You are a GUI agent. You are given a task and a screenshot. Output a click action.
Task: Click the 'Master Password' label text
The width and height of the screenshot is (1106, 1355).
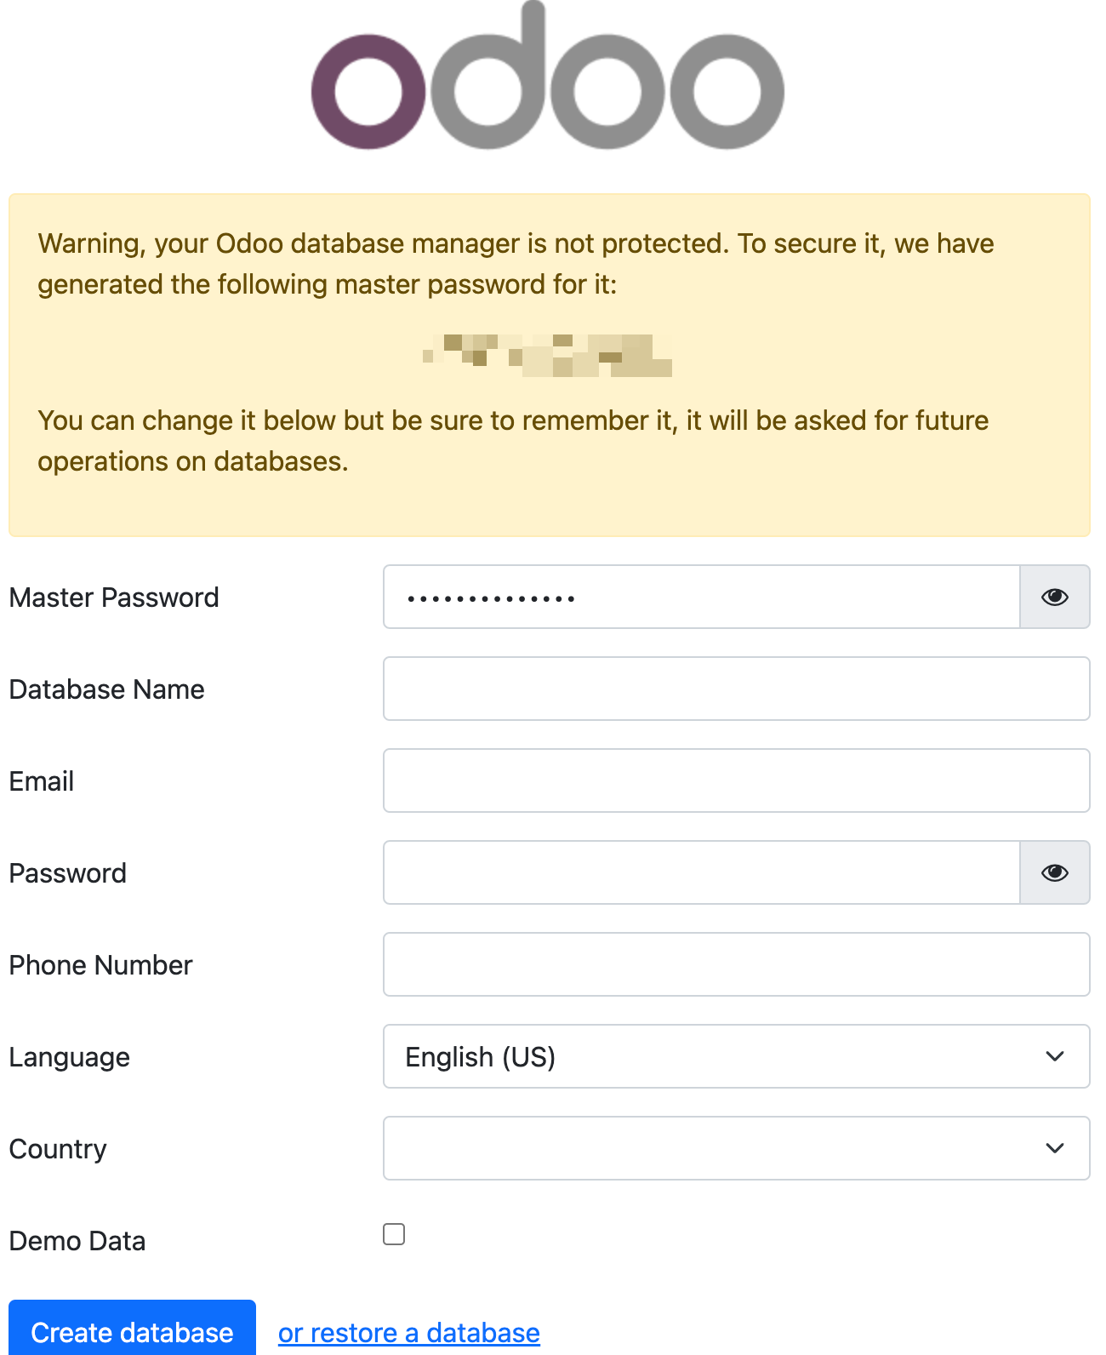point(114,597)
